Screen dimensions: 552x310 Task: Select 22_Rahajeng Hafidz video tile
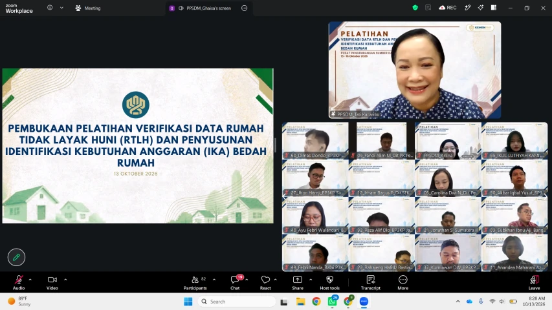(382, 253)
